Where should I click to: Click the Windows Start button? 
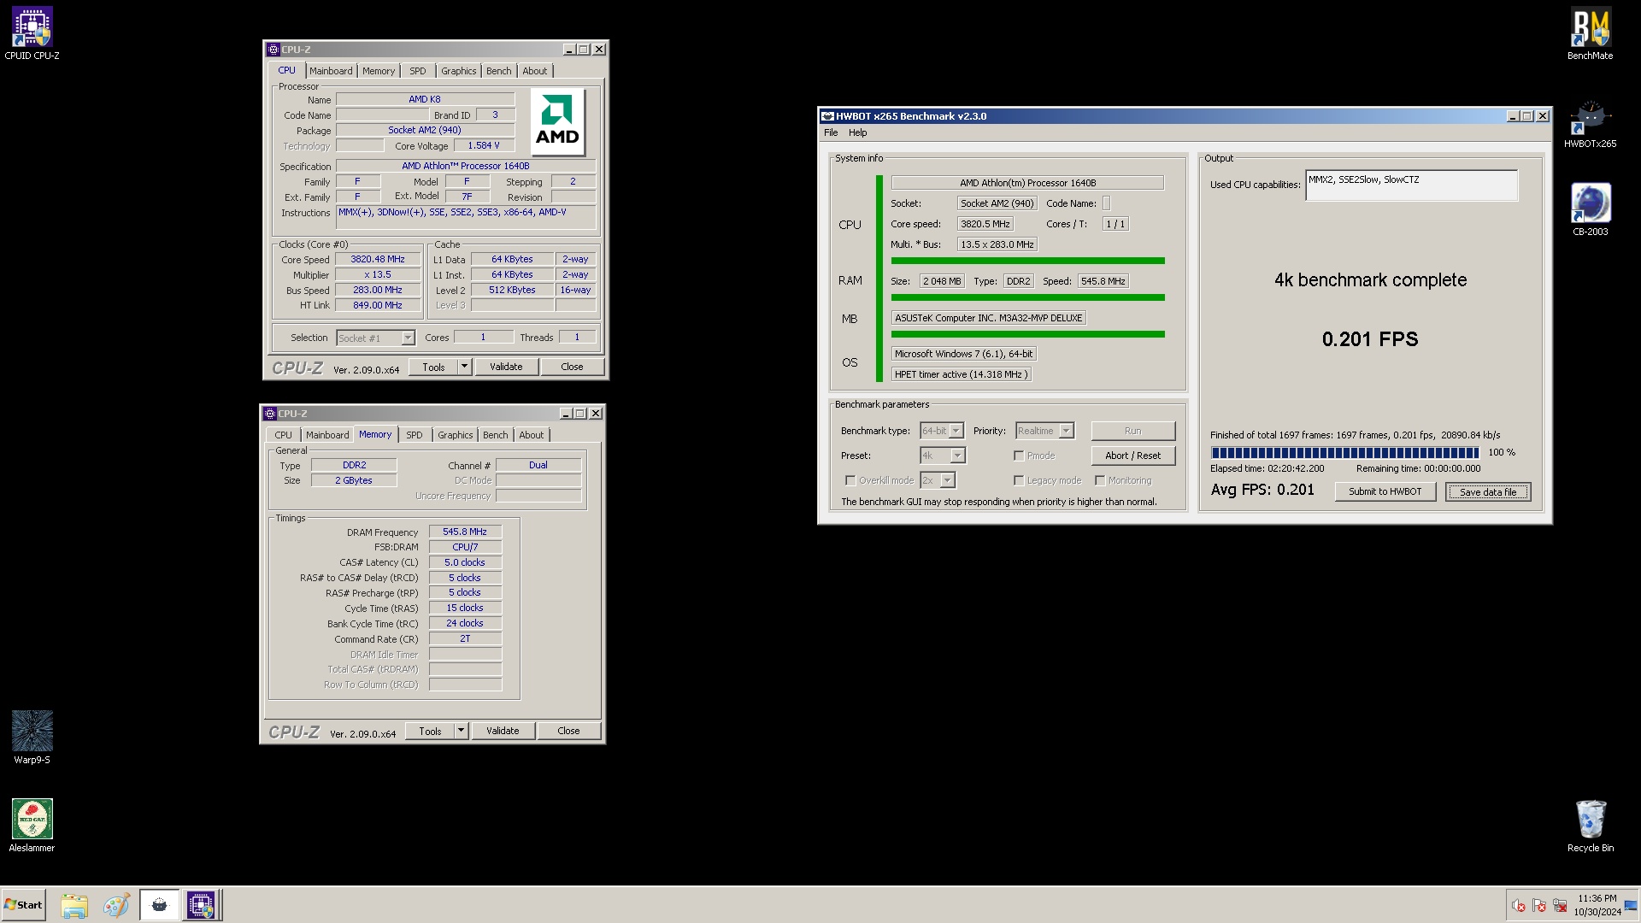click(x=23, y=905)
